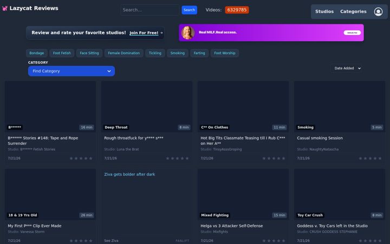The width and height of the screenshot is (390, 244).
Task: Open studio link CRUSH GODDESS STEPHANIE
Action: tap(333, 232)
